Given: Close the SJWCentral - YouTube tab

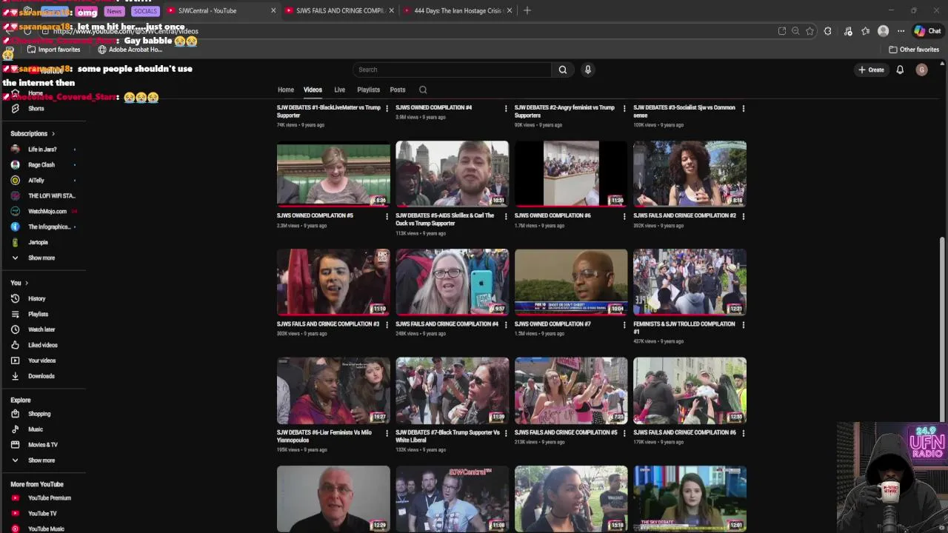Looking at the screenshot, I should [x=273, y=10].
